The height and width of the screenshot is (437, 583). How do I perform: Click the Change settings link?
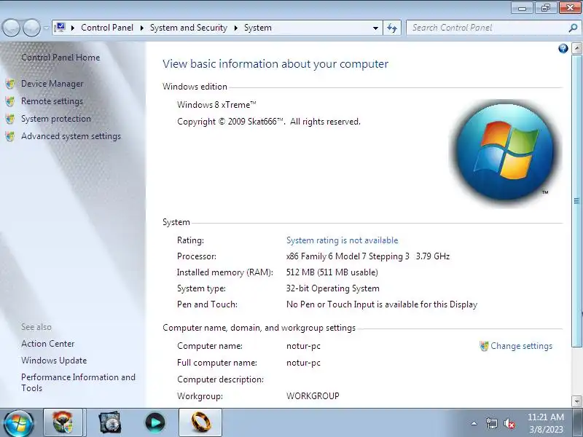click(x=521, y=346)
